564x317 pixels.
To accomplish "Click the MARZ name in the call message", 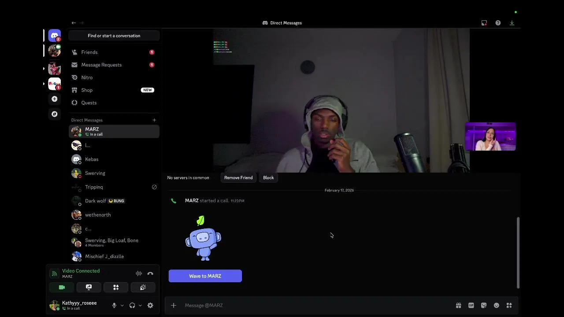I will tap(192, 200).
